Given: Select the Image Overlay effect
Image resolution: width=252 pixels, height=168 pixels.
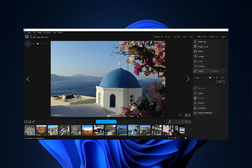Looking at the screenshot, I should tap(209, 47).
